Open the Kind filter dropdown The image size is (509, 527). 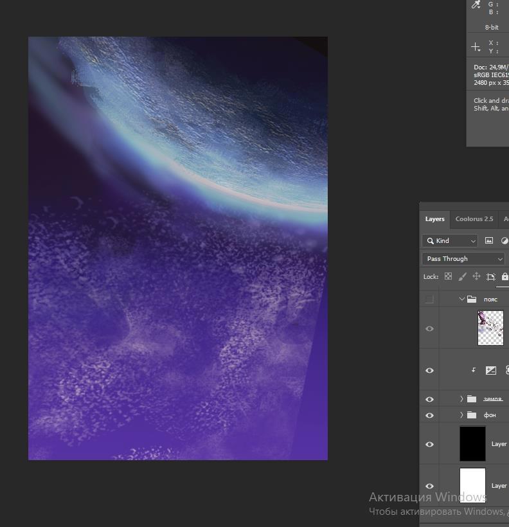tap(450, 240)
